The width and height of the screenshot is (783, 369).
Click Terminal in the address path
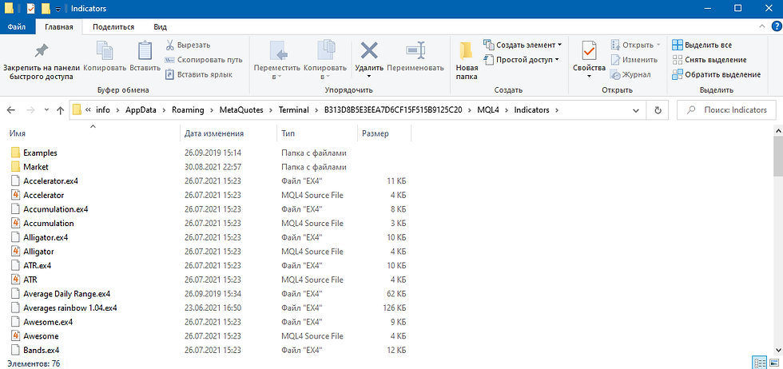(x=294, y=110)
